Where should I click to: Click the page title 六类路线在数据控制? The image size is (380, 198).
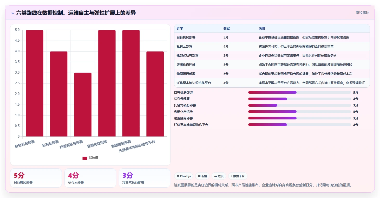click(76, 13)
